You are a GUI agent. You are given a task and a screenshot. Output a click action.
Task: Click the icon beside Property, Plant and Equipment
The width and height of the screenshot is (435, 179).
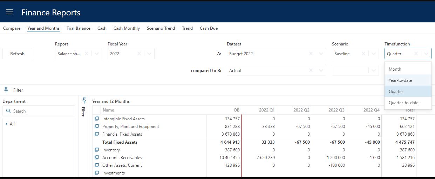pyautogui.click(x=97, y=127)
